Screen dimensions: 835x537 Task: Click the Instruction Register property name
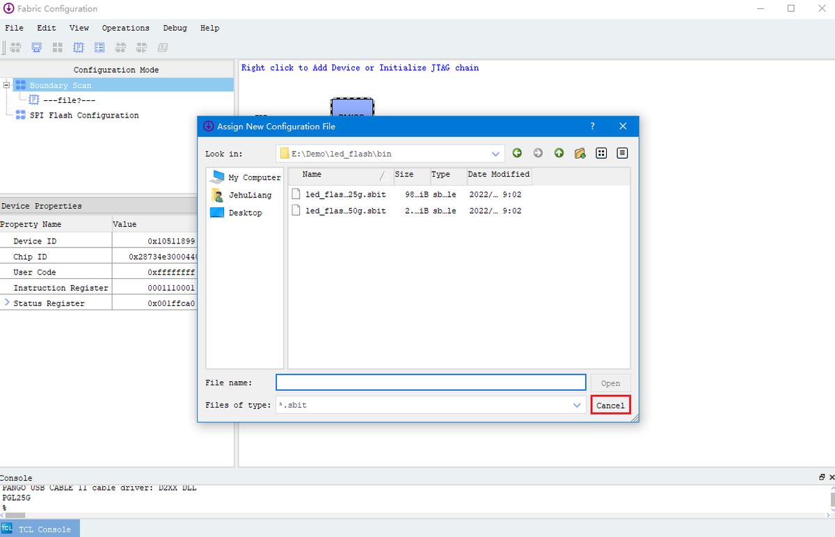61,288
